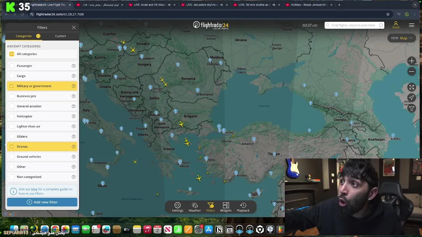Viewport: 422px width, 237px height.
Task: Enable the Other category checkbox
Action: (x=12, y=167)
